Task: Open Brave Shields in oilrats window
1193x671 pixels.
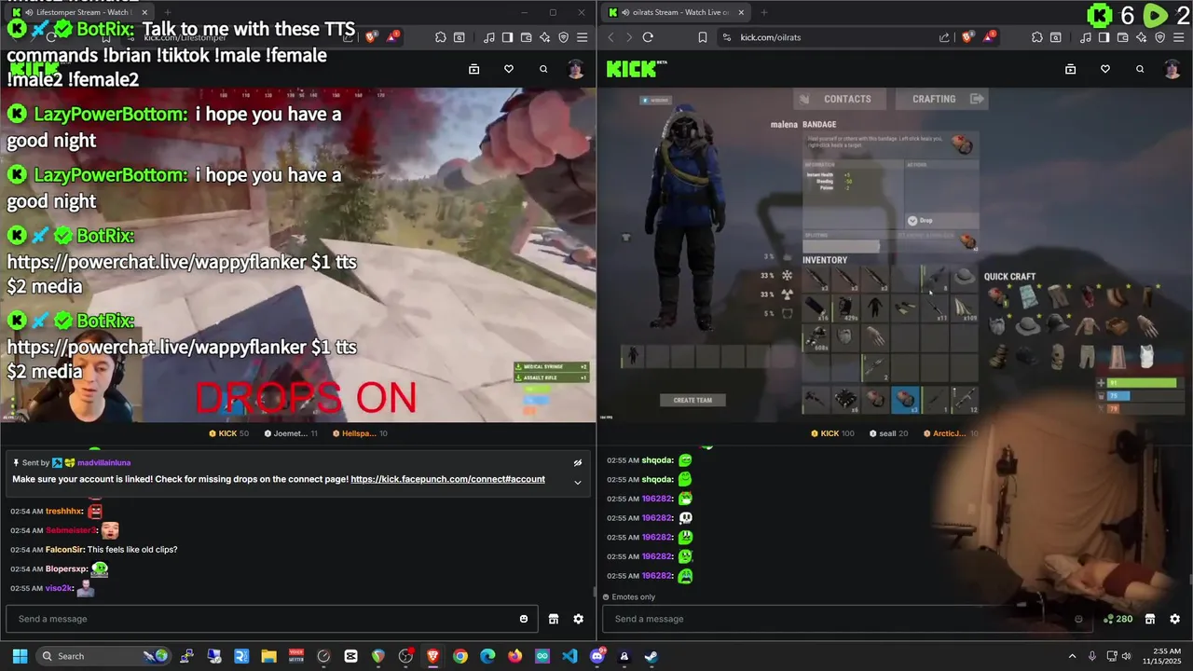Action: pos(967,37)
